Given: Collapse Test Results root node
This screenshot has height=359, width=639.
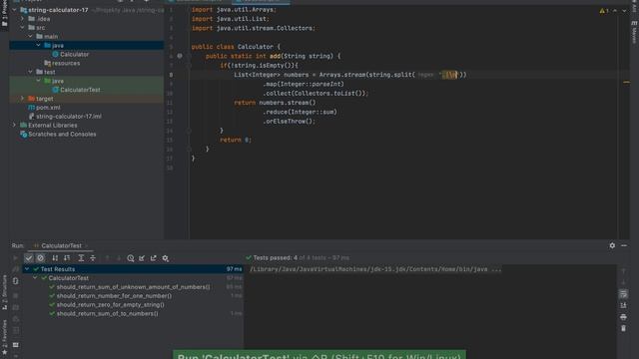Looking at the screenshot, I should tap(27, 269).
